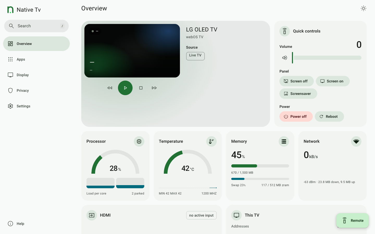Image resolution: width=375 pixels, height=234 pixels.
Task: Select the Live TV source chip
Action: [195, 56]
